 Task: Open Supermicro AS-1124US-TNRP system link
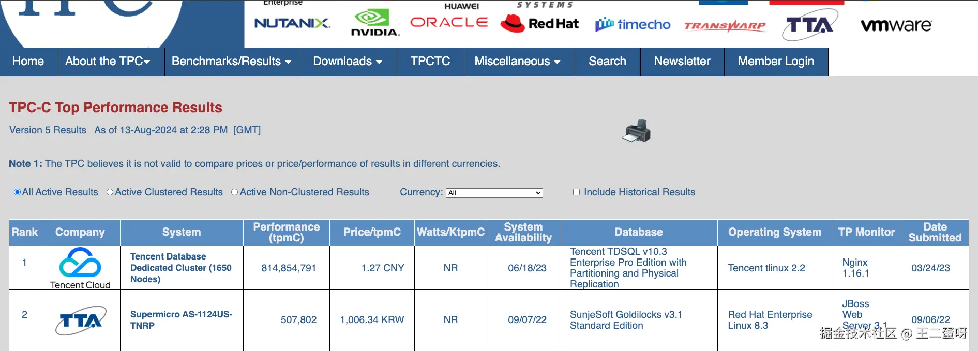tap(181, 320)
